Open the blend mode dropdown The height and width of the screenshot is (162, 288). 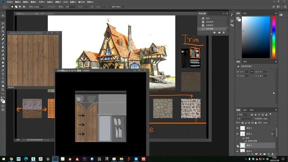(x=245, y=119)
